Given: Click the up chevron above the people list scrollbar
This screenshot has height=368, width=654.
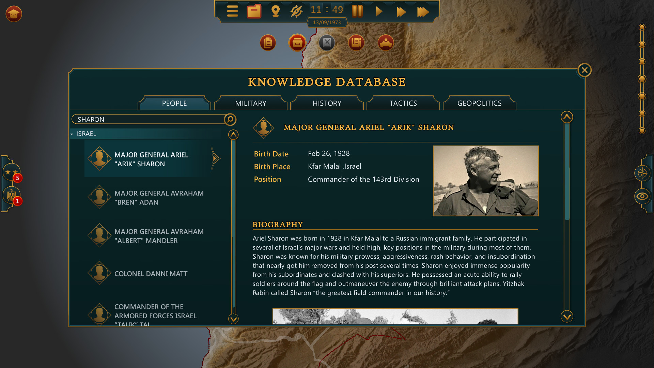Looking at the screenshot, I should click(233, 135).
